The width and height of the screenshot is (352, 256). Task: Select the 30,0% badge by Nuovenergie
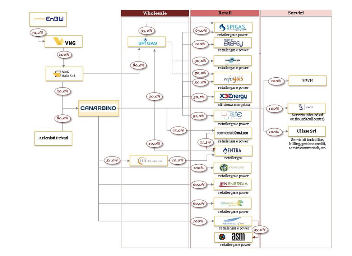200,61
